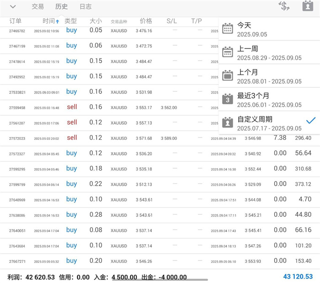Click the blue total 43 120.53
This screenshot has height=283, width=320.
[298, 277]
